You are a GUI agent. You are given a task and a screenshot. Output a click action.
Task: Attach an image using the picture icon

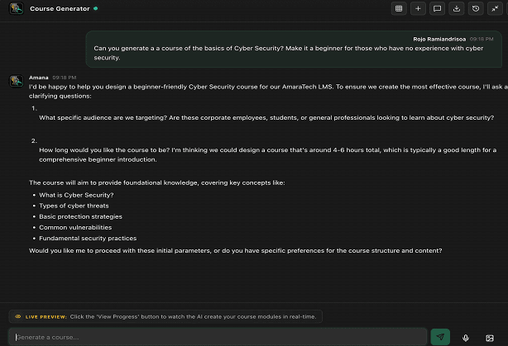[x=490, y=338]
